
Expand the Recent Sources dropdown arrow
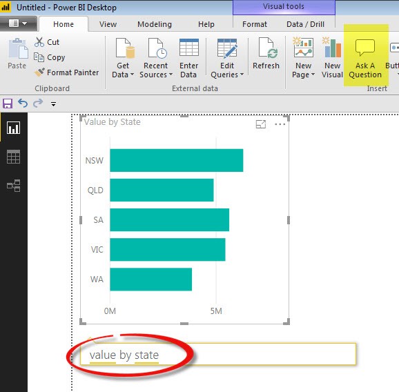[x=171, y=75]
